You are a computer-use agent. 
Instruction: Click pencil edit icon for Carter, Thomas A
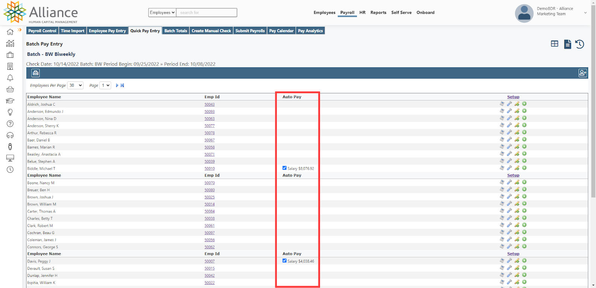(517, 211)
